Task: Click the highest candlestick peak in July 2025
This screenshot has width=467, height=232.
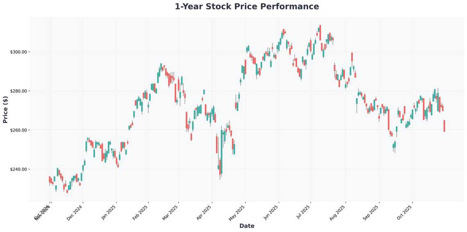Action: [x=320, y=28]
